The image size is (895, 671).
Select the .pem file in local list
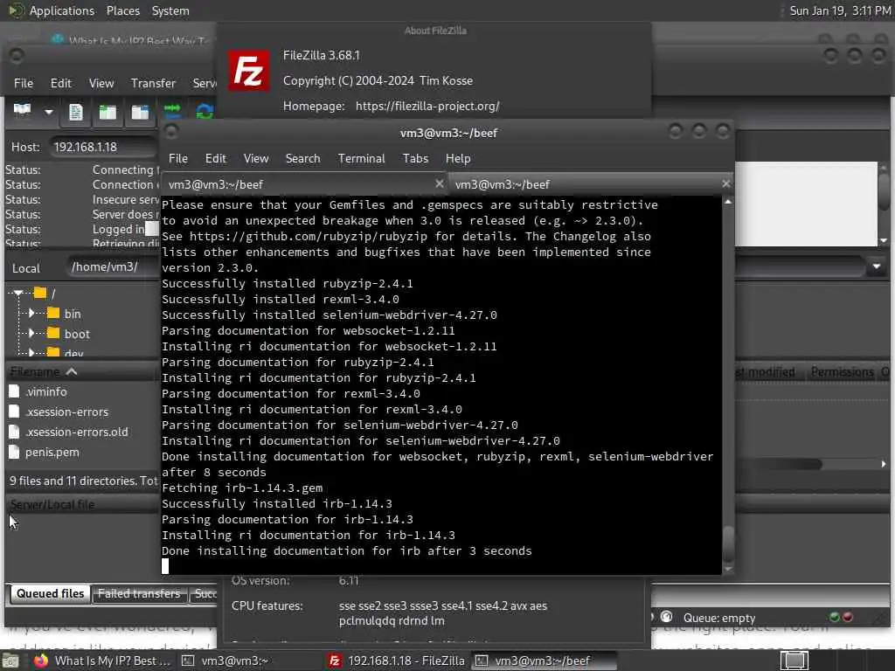tap(52, 453)
